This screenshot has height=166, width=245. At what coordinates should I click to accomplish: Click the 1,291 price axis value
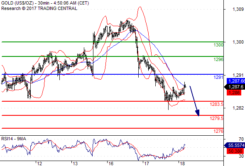[x=238, y=75]
